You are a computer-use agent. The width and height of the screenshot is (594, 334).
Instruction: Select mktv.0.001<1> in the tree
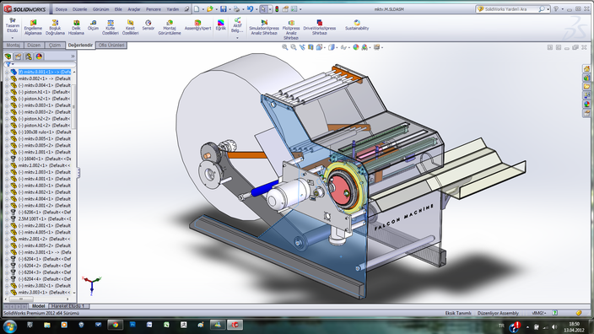(x=45, y=72)
